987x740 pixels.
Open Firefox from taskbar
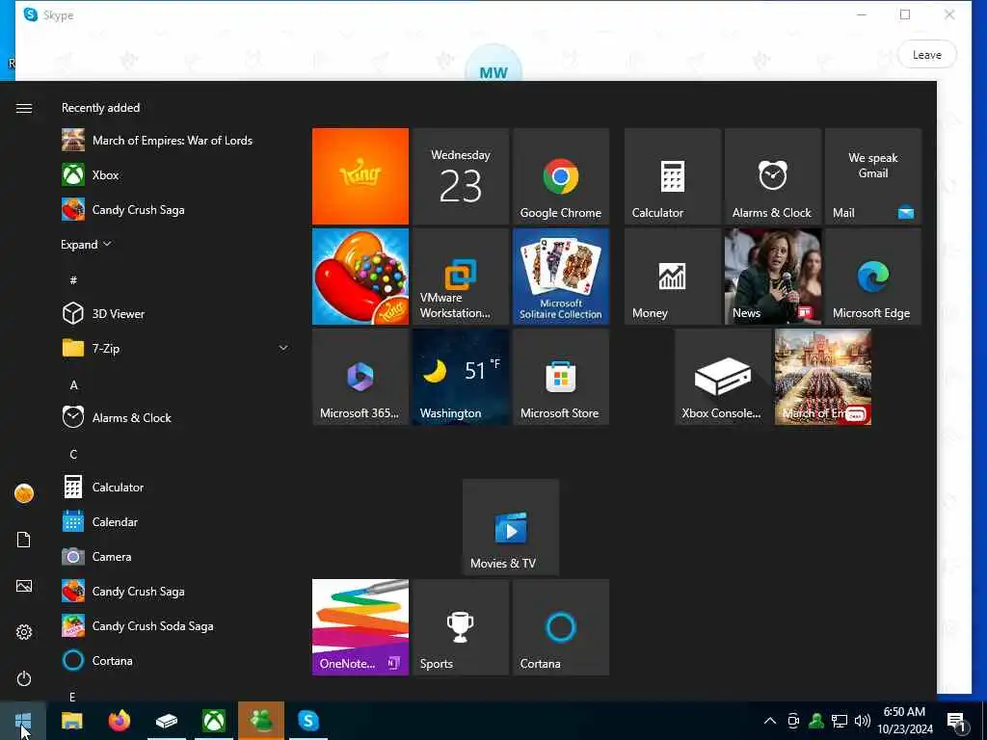click(x=119, y=721)
